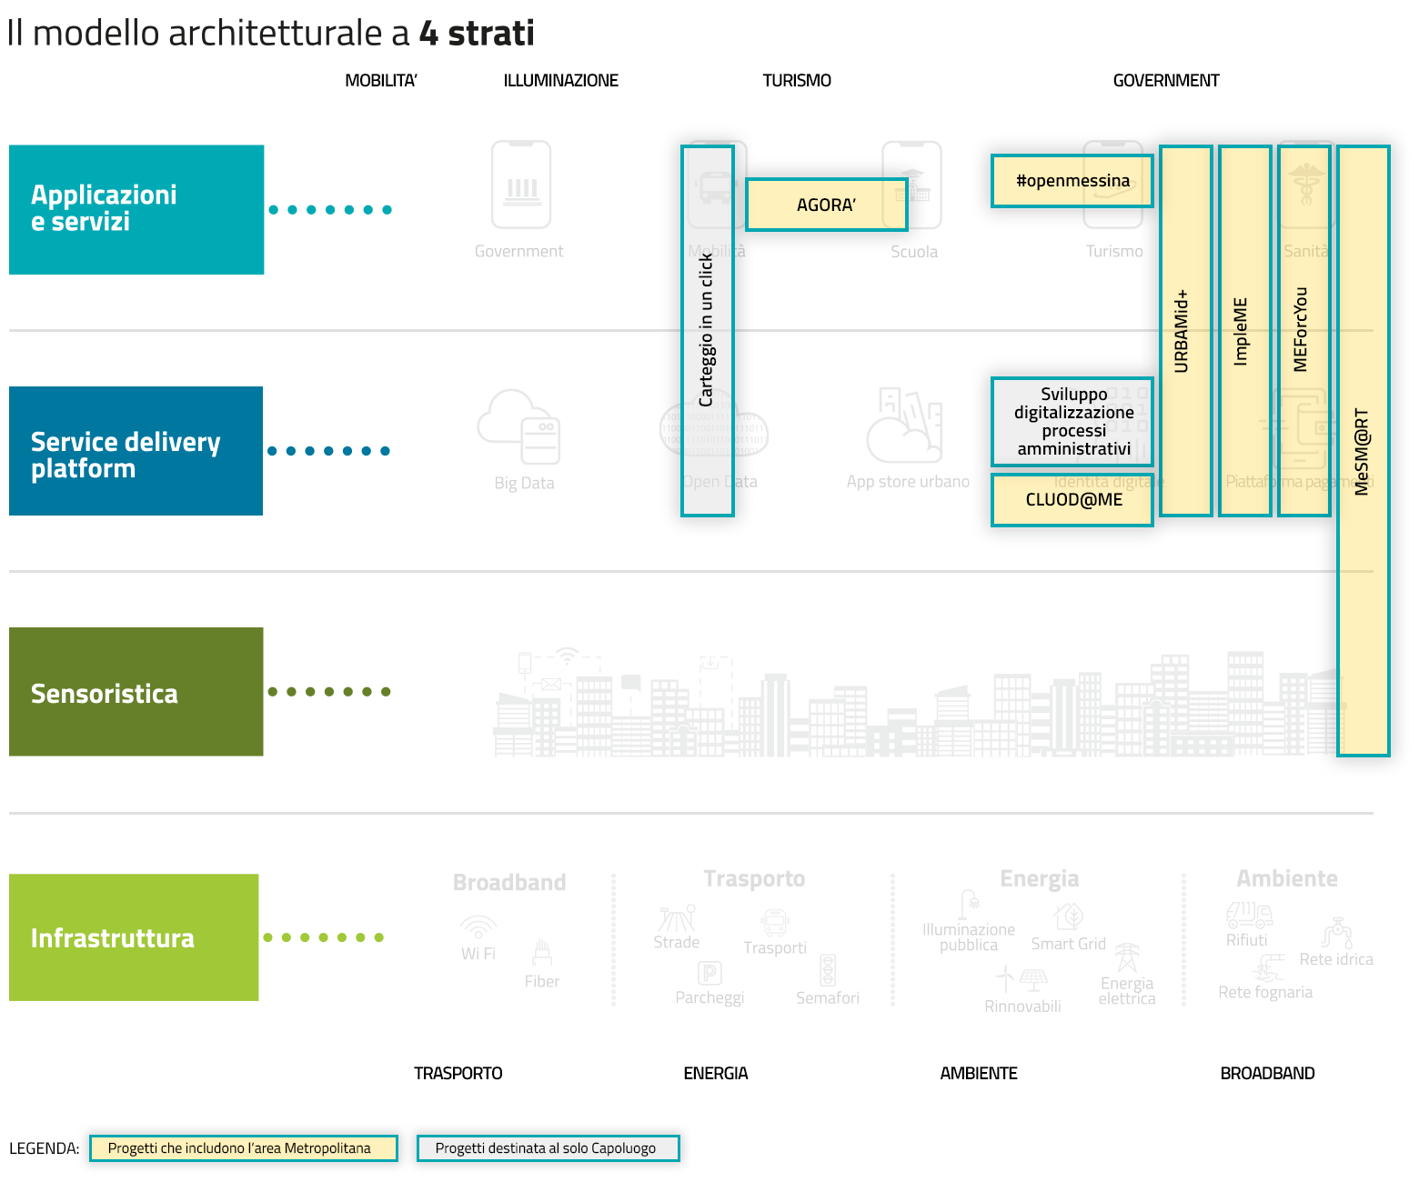Select the MeSM@RT vertical bar
Viewport: 1419px width, 1182px height.
(x=1362, y=451)
